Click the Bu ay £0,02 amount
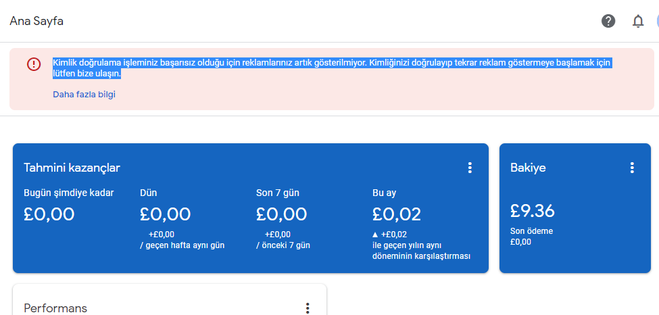This screenshot has height=315, width=659. click(397, 214)
